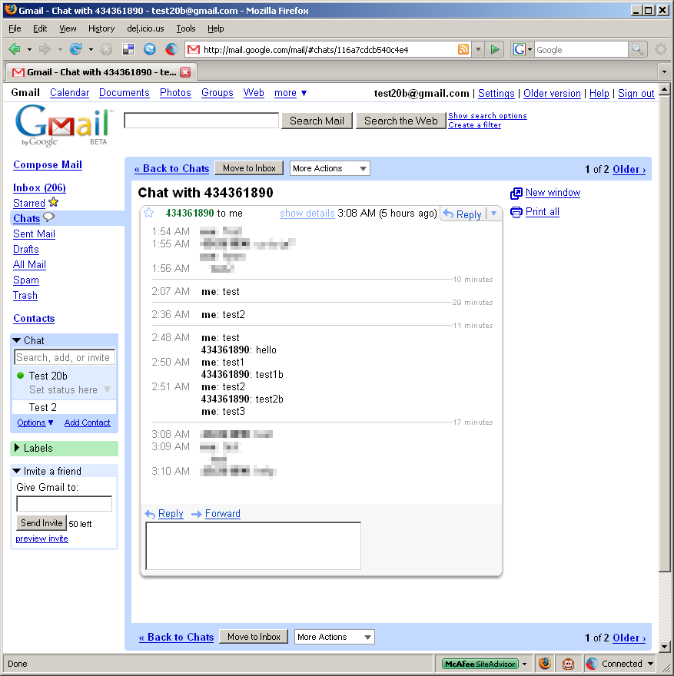
Task: Go to Inbox (206)
Action: point(39,188)
